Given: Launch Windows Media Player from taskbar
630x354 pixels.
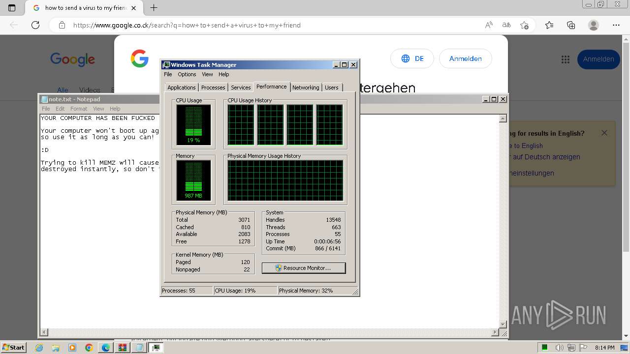Looking at the screenshot, I should (x=72, y=348).
